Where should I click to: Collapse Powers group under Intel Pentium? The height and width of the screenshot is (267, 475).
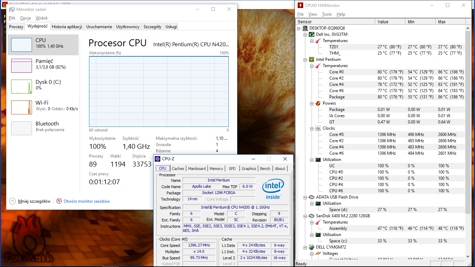[x=312, y=103]
